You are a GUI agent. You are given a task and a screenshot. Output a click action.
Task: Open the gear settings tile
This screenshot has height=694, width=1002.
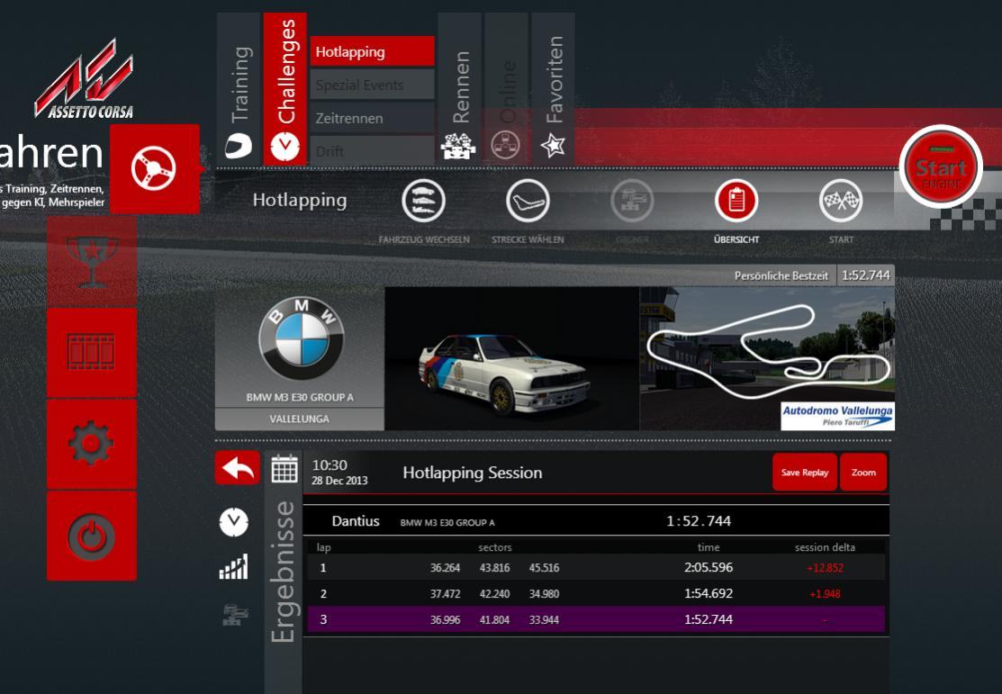(x=92, y=444)
